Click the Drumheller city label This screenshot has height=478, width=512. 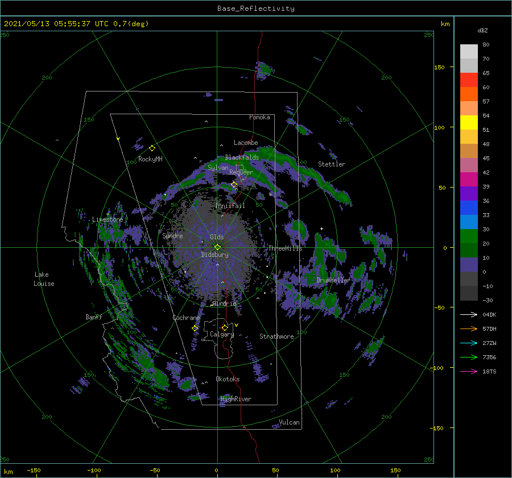(333, 280)
